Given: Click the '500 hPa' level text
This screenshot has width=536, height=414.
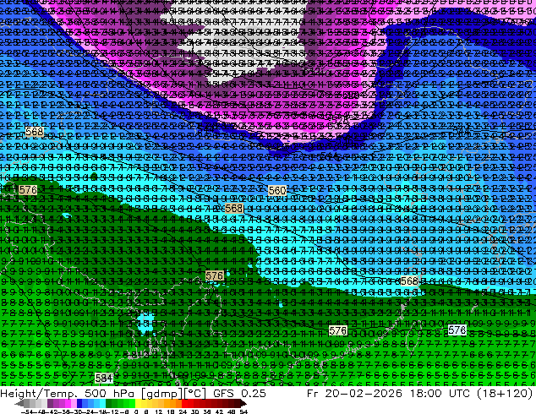Looking at the screenshot, I should [111, 394].
